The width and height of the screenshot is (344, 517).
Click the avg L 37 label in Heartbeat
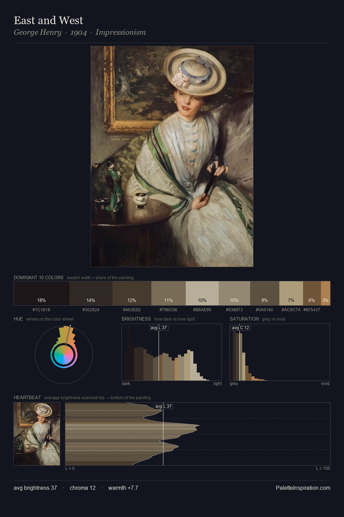click(163, 406)
